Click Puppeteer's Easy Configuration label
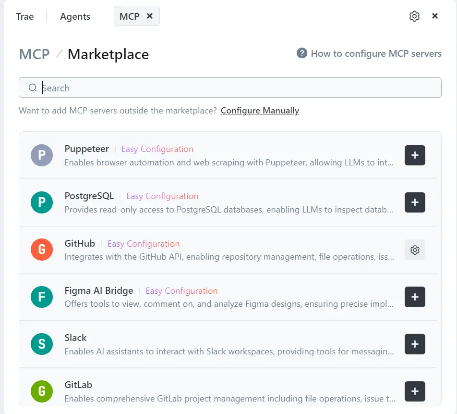 [x=157, y=149]
